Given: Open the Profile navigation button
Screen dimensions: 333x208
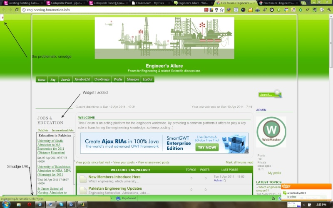Looking at the screenshot, I should coord(118,79).
